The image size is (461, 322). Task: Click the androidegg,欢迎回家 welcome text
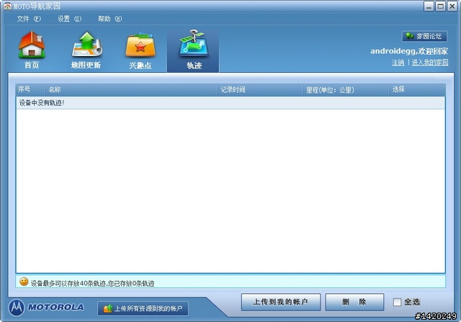pyautogui.click(x=409, y=51)
